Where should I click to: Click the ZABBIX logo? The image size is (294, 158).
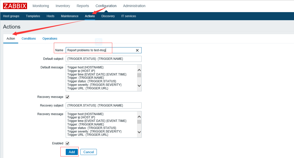click(x=15, y=6)
